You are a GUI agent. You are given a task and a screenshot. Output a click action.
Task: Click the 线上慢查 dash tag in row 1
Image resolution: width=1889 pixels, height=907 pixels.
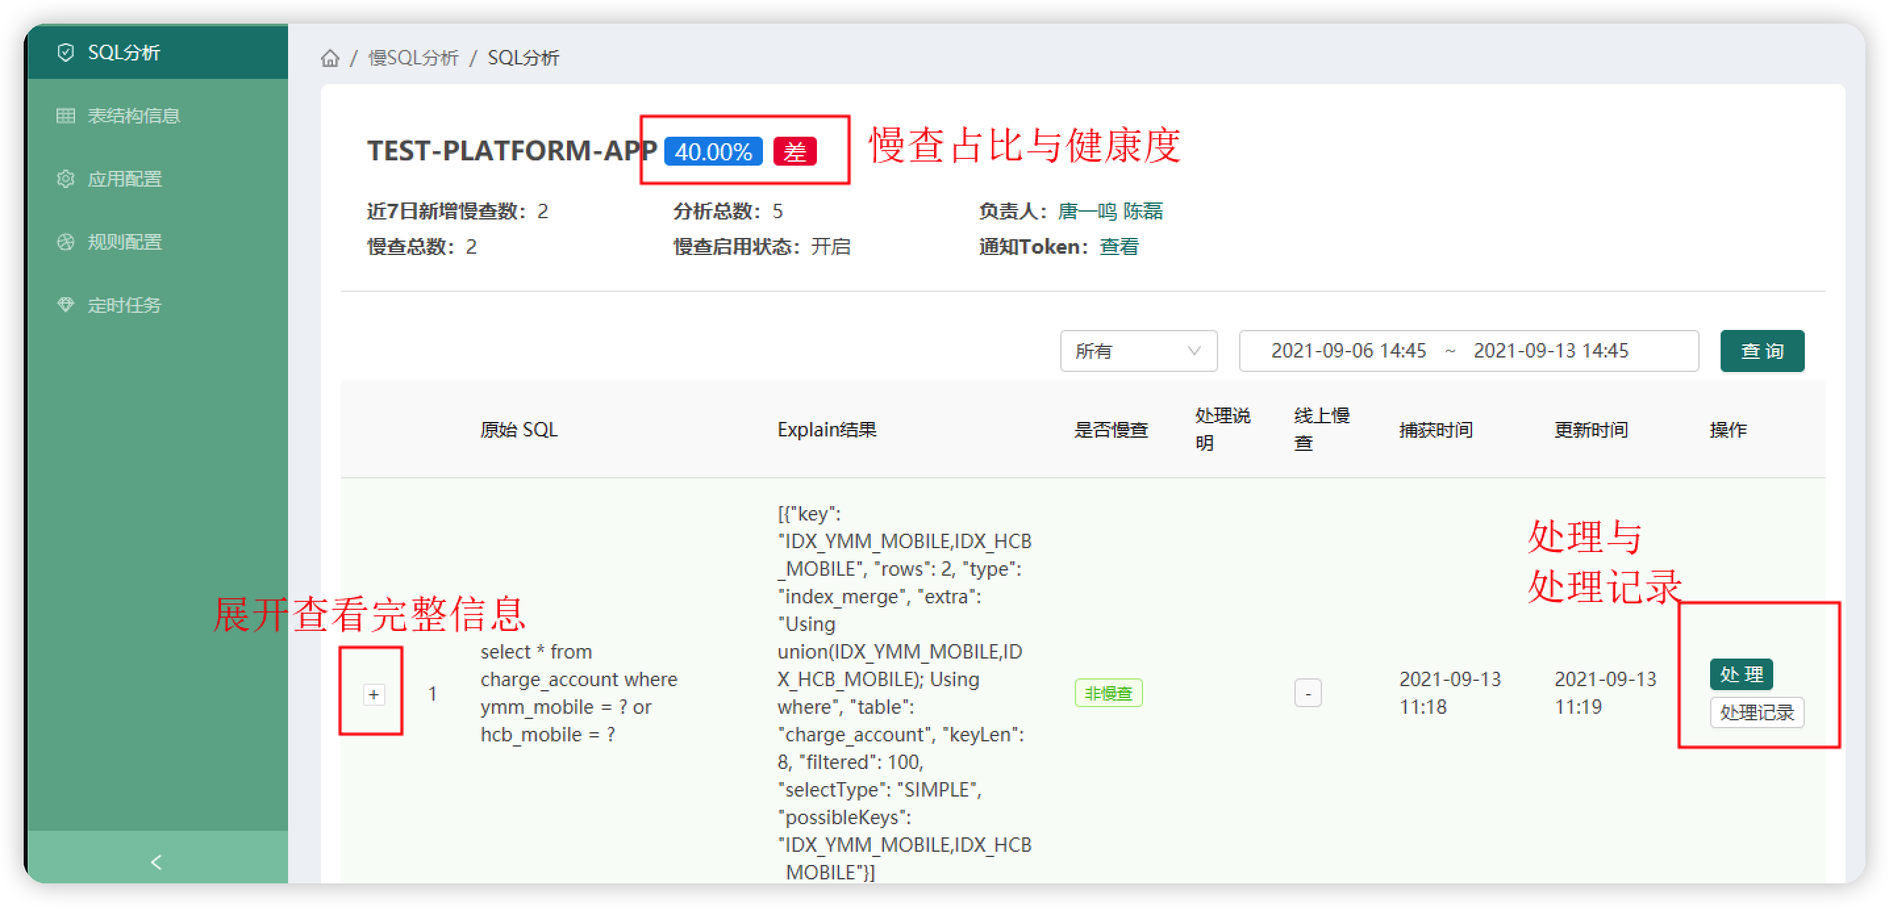(1308, 693)
